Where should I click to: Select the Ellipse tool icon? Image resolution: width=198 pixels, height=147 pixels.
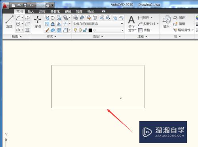pyautogui.click(x=18, y=30)
